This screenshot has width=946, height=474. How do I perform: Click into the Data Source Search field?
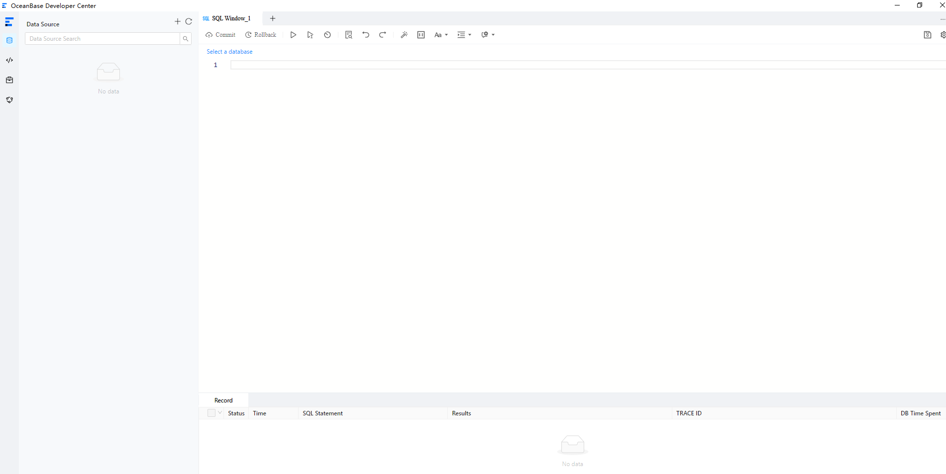[x=102, y=39]
